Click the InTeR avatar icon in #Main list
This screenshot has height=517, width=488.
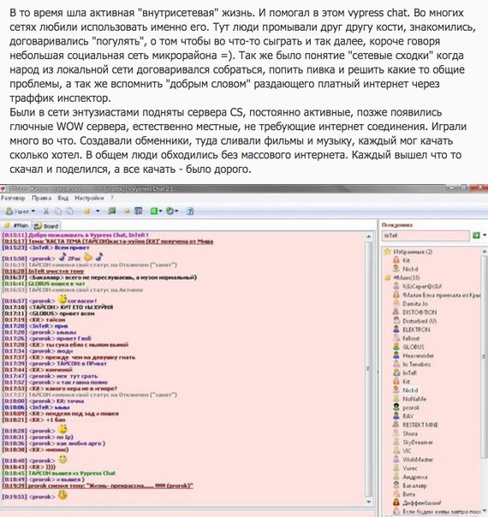pos(396,372)
